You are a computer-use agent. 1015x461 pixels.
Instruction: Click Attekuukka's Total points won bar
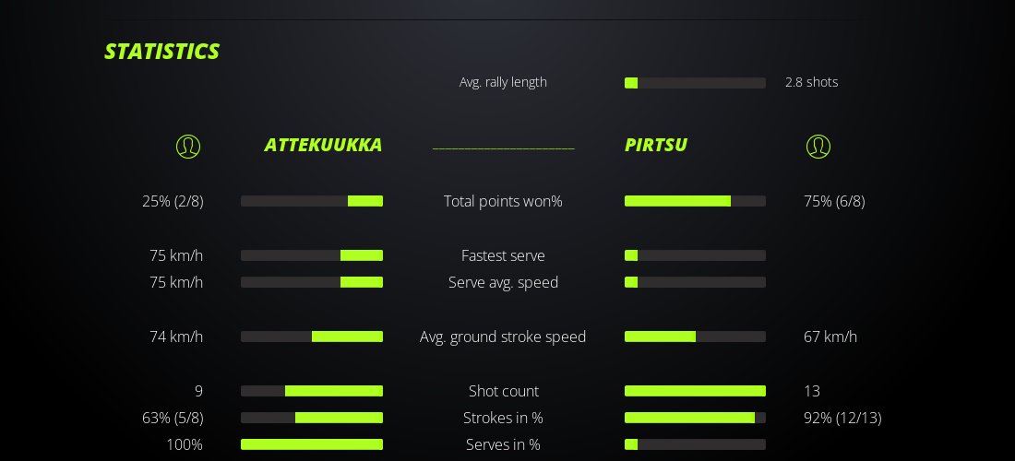(x=312, y=201)
